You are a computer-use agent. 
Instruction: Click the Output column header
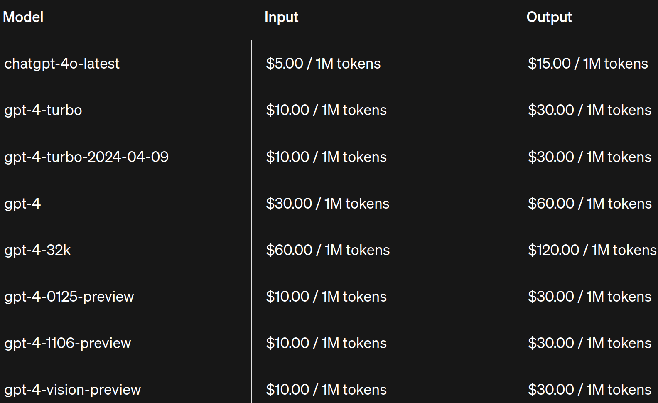click(x=549, y=17)
